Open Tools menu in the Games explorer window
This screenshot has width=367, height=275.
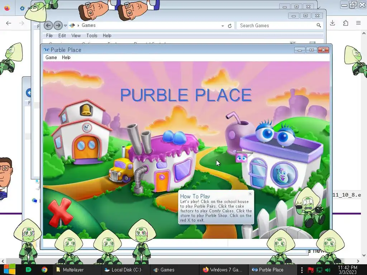[x=92, y=35]
